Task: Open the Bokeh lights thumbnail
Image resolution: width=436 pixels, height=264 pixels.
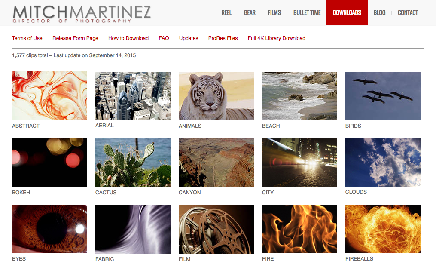Action: 49,163
